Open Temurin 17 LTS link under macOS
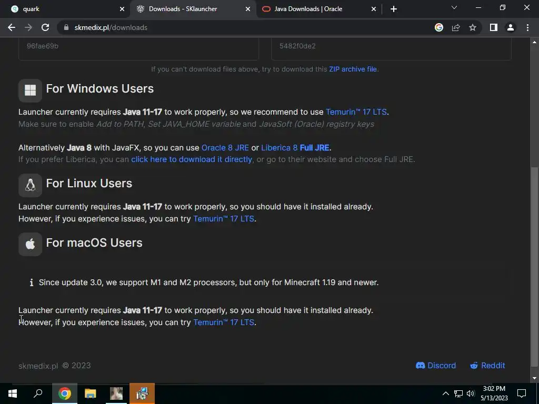Screen dimensions: 539x404 tap(224, 322)
